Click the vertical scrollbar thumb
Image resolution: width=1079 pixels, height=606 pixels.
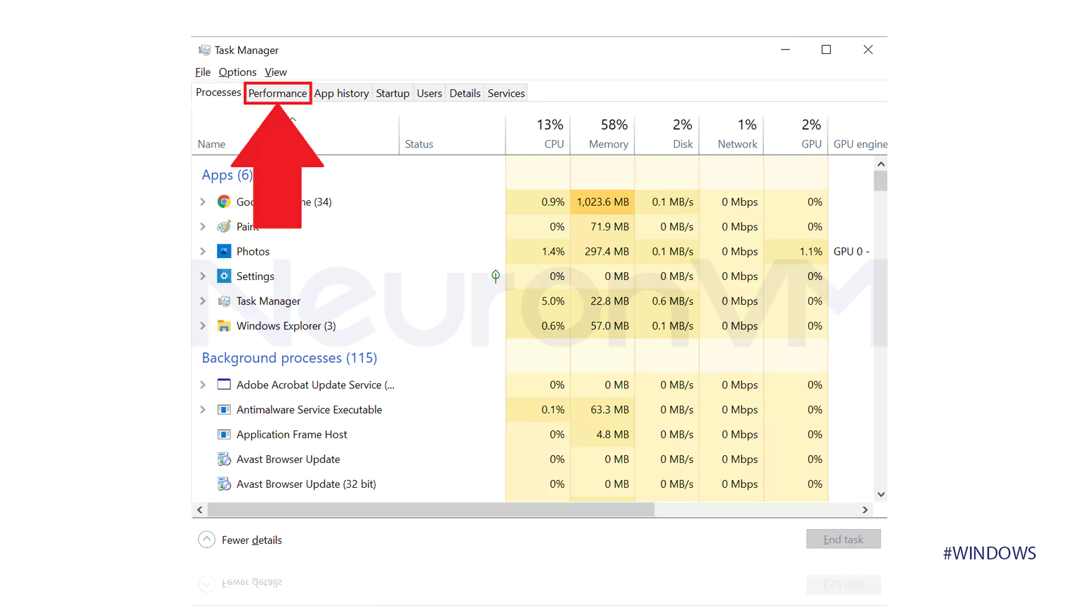tap(881, 181)
